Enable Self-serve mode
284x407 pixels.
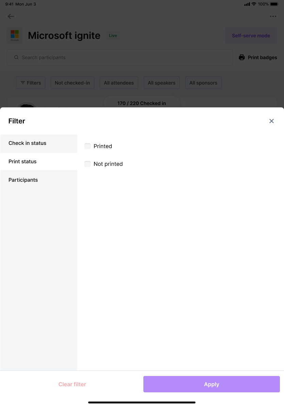click(251, 35)
